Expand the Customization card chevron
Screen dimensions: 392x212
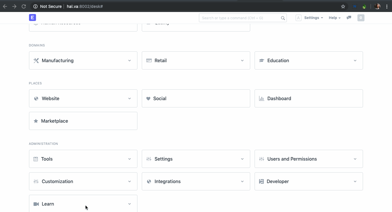129,181
